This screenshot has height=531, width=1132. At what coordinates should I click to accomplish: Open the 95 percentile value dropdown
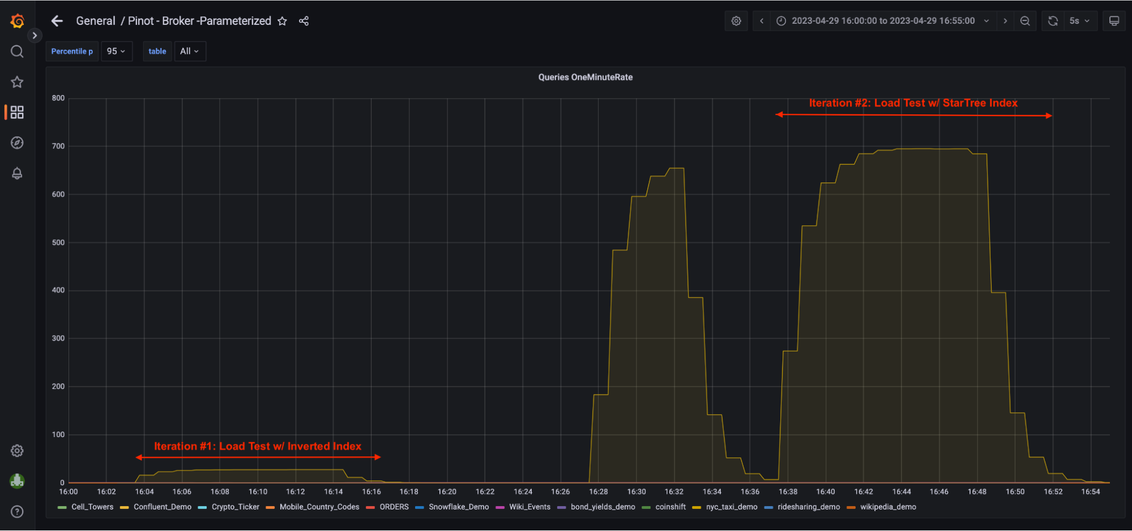tap(116, 51)
